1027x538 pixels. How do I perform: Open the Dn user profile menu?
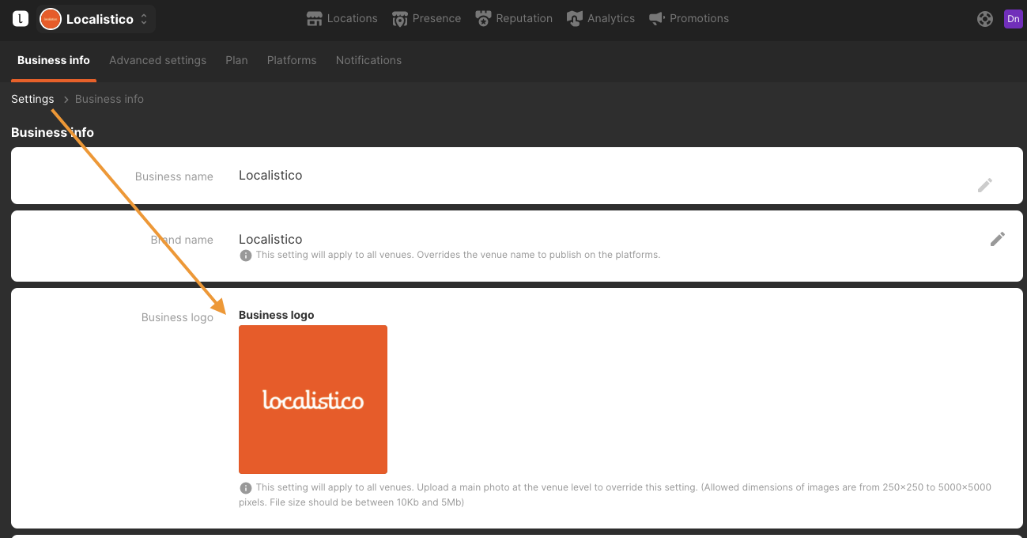point(1013,19)
